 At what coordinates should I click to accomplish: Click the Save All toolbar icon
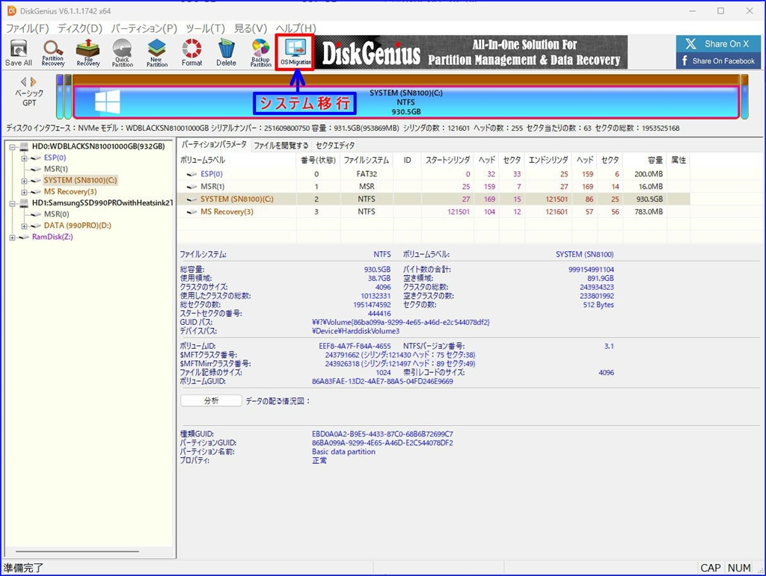[x=18, y=52]
